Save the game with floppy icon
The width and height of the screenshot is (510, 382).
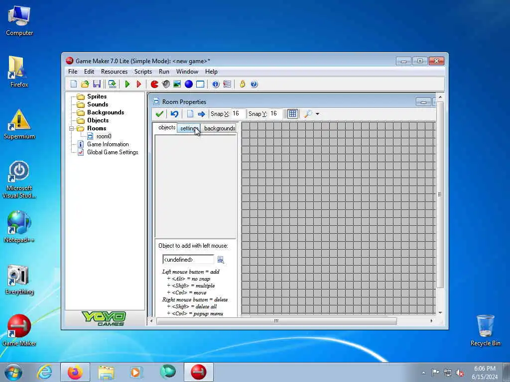[97, 84]
